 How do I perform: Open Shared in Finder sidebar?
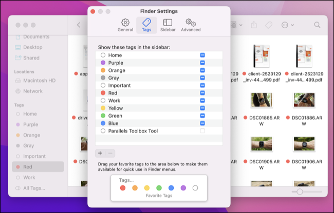pyautogui.click(x=27, y=58)
